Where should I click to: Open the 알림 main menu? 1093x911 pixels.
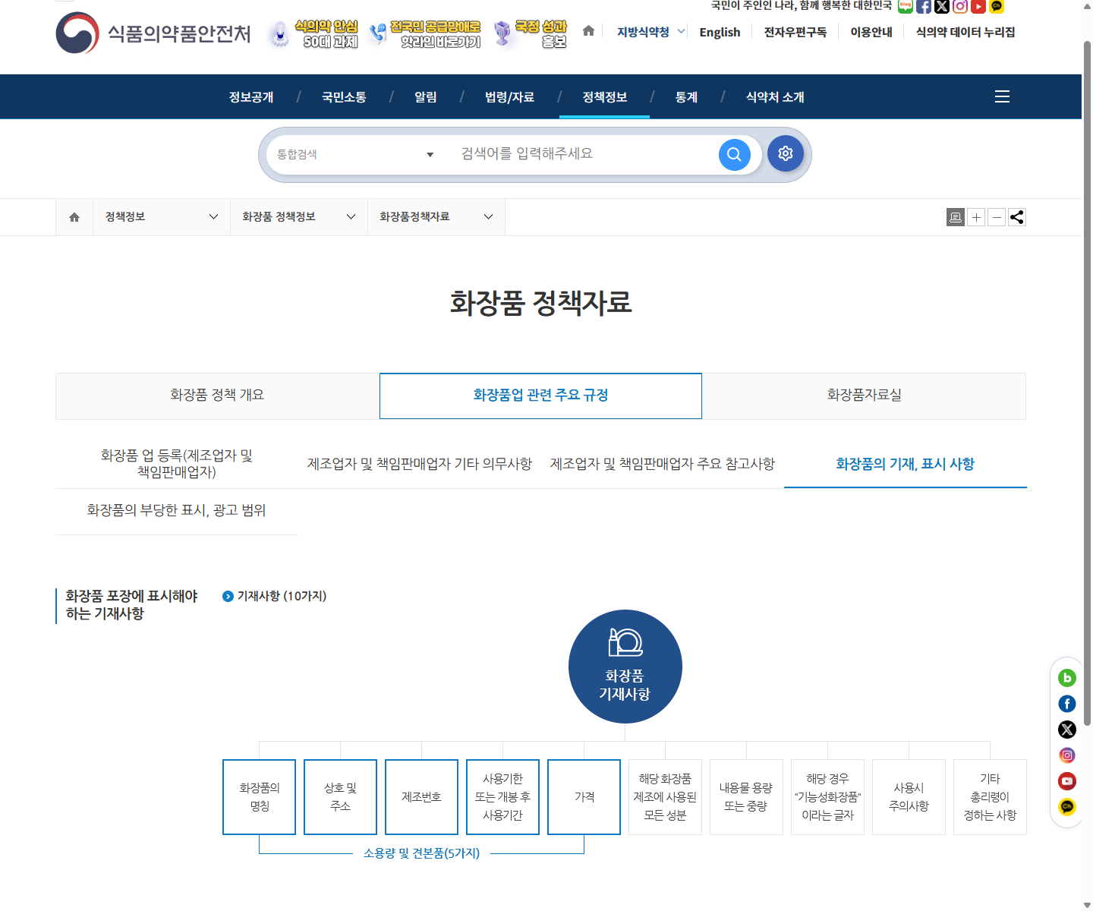pyautogui.click(x=426, y=97)
